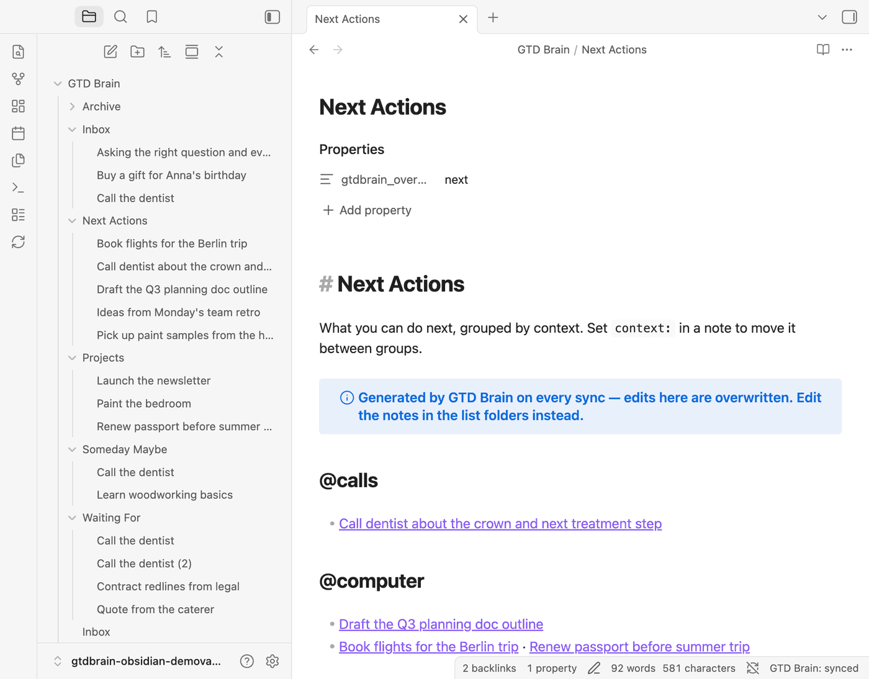
Task: Open the templates ribbon icon
Action: (x=19, y=160)
